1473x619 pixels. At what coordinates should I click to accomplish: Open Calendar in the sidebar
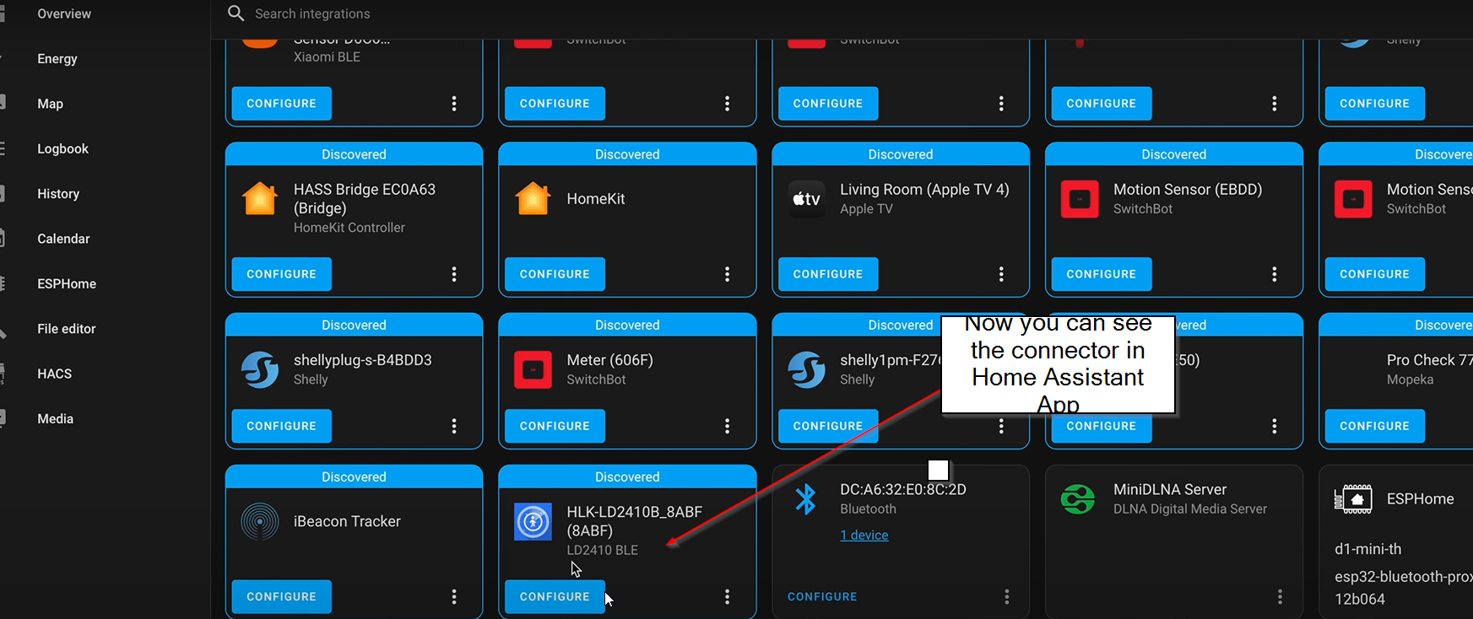coord(63,239)
